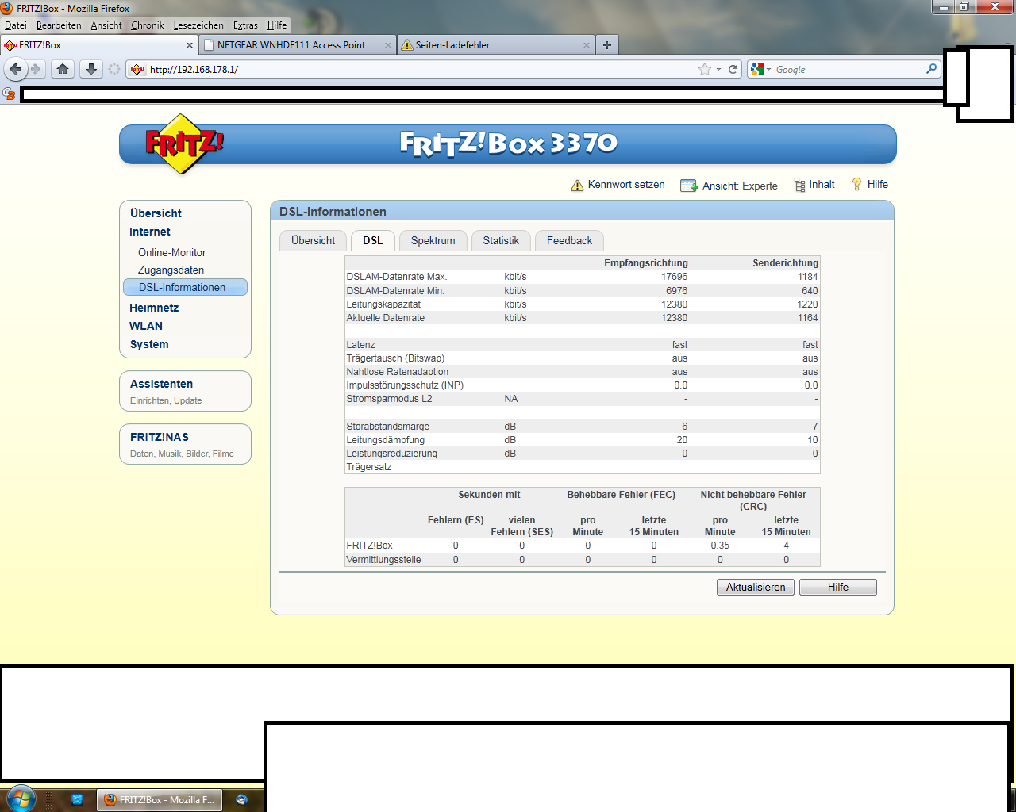This screenshot has height=812, width=1016.
Task: Click the Google search magnifier icon
Action: tap(932, 69)
